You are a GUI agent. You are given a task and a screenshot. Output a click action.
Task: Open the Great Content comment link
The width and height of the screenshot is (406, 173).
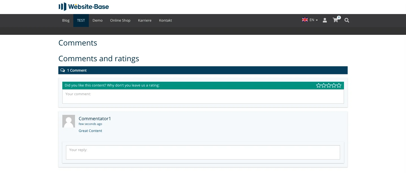coord(90,131)
